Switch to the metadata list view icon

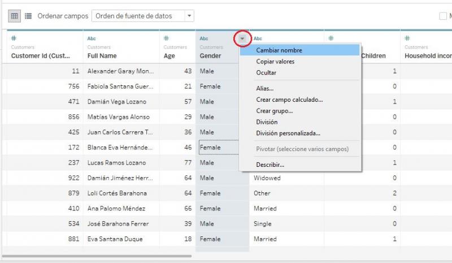coord(28,16)
